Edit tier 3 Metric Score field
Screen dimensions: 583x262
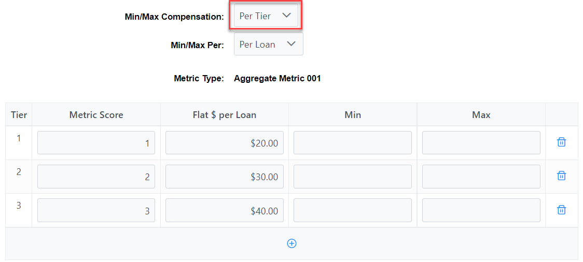click(x=96, y=210)
